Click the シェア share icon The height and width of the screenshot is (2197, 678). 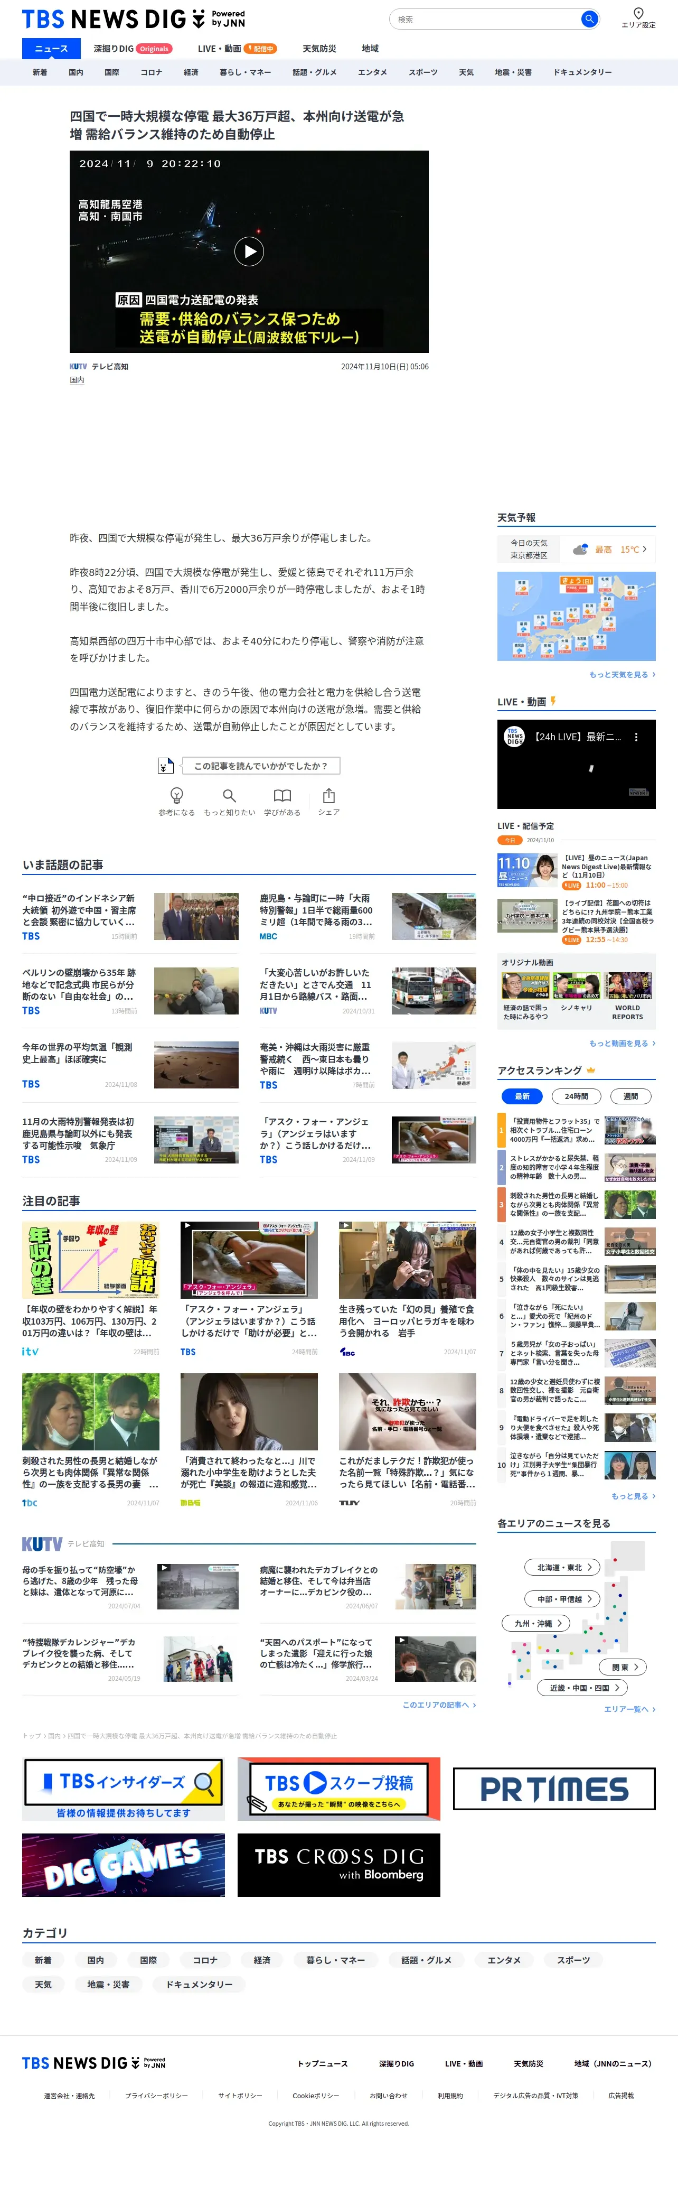pos(328,795)
